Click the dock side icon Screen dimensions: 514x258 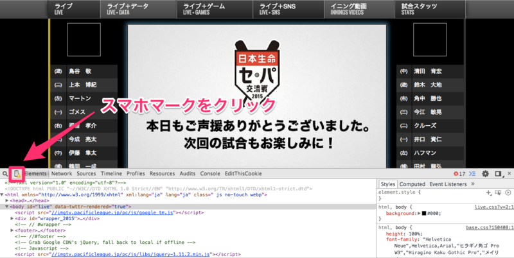pyautogui.click(x=498, y=174)
